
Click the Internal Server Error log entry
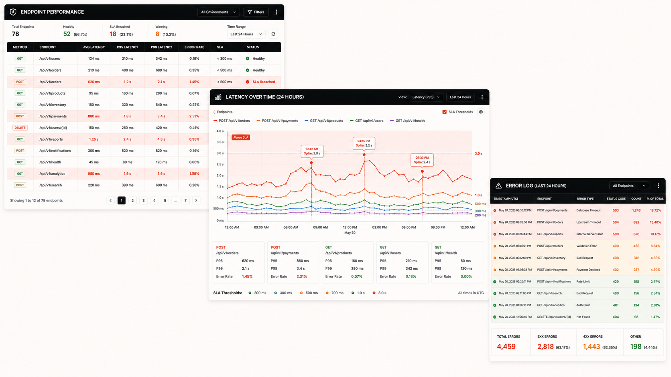click(577, 234)
